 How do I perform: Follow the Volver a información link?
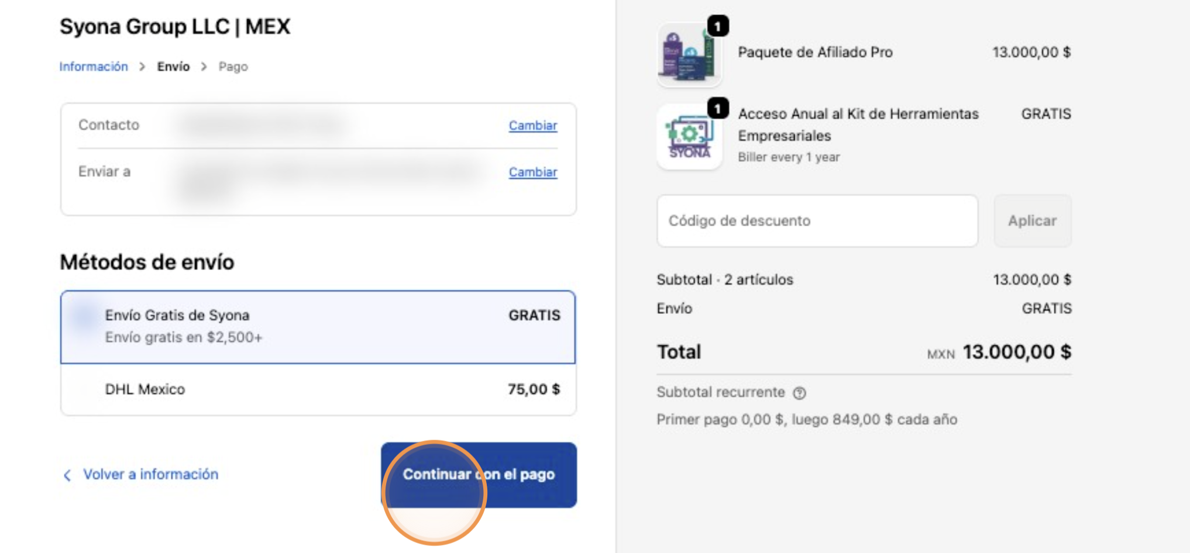(x=150, y=474)
